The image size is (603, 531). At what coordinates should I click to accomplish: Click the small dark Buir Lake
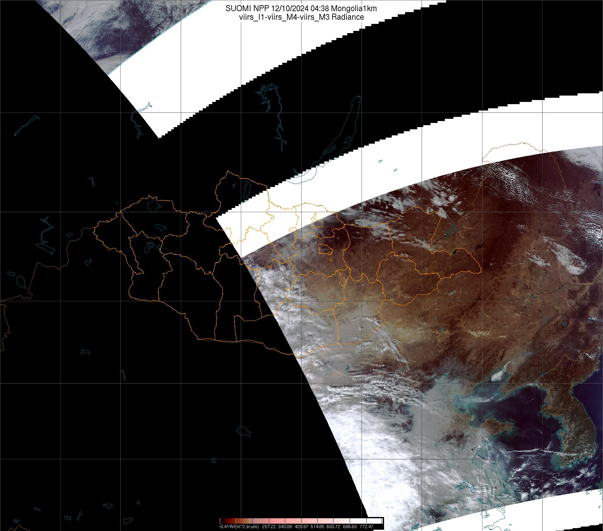tap(454, 252)
